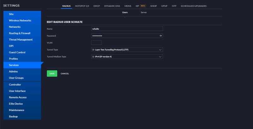Open the Tunnel Type dropdown

127,50
